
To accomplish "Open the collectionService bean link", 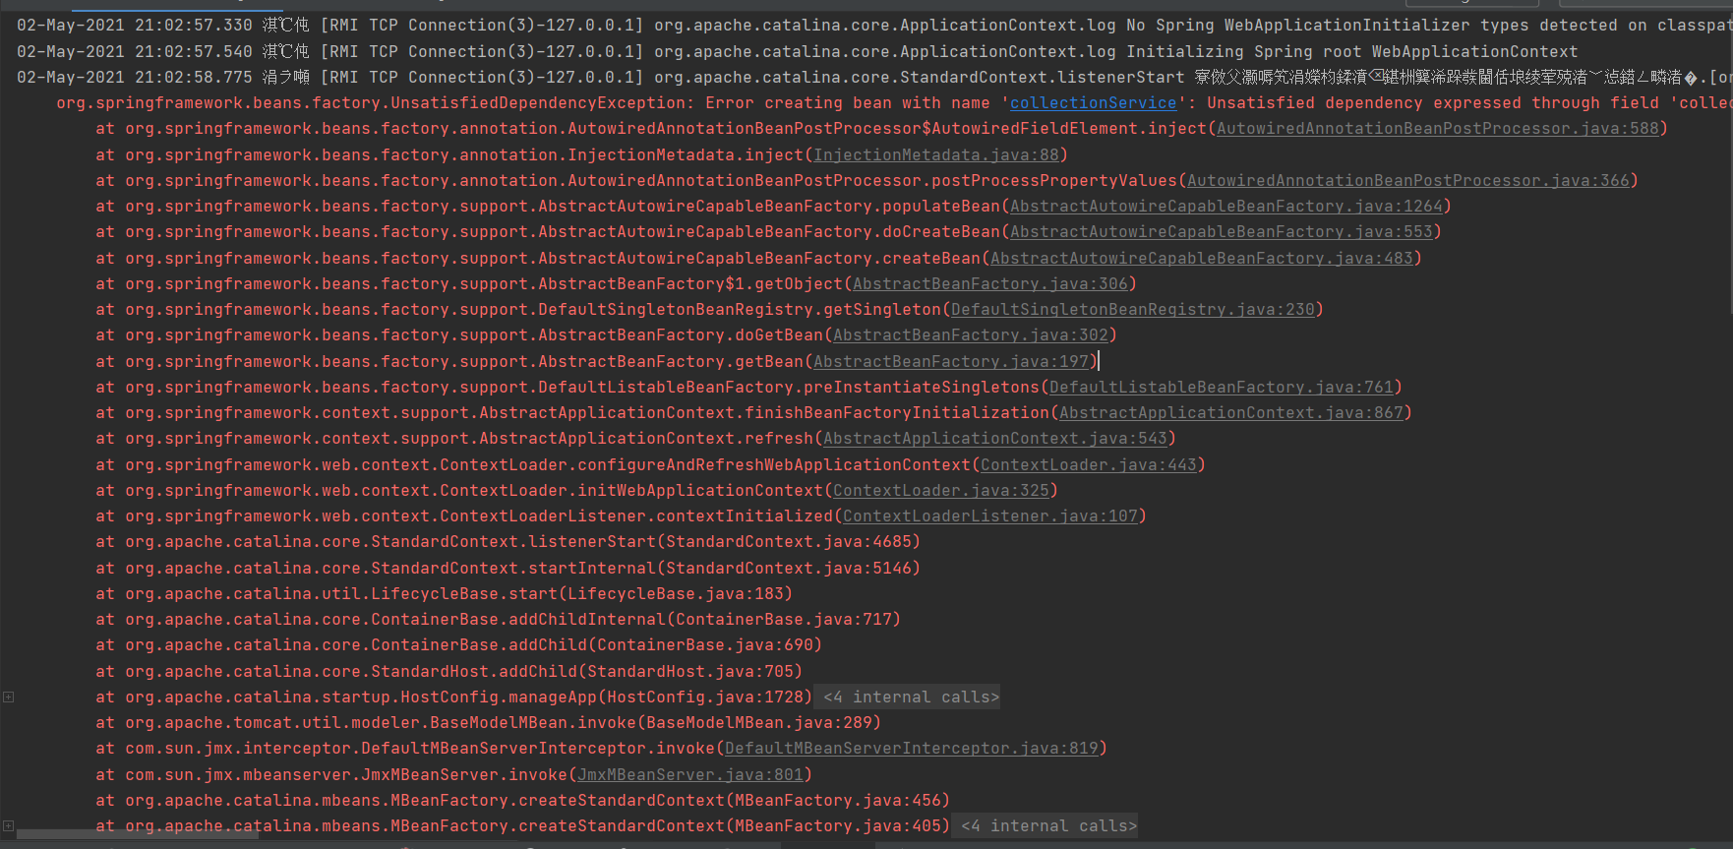I will click(1093, 103).
